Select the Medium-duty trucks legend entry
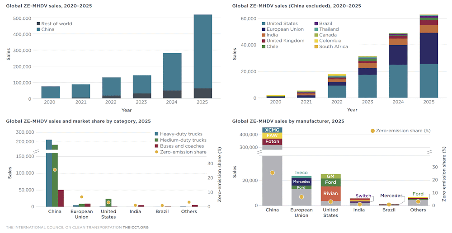The image size is (452, 233). pos(181,140)
